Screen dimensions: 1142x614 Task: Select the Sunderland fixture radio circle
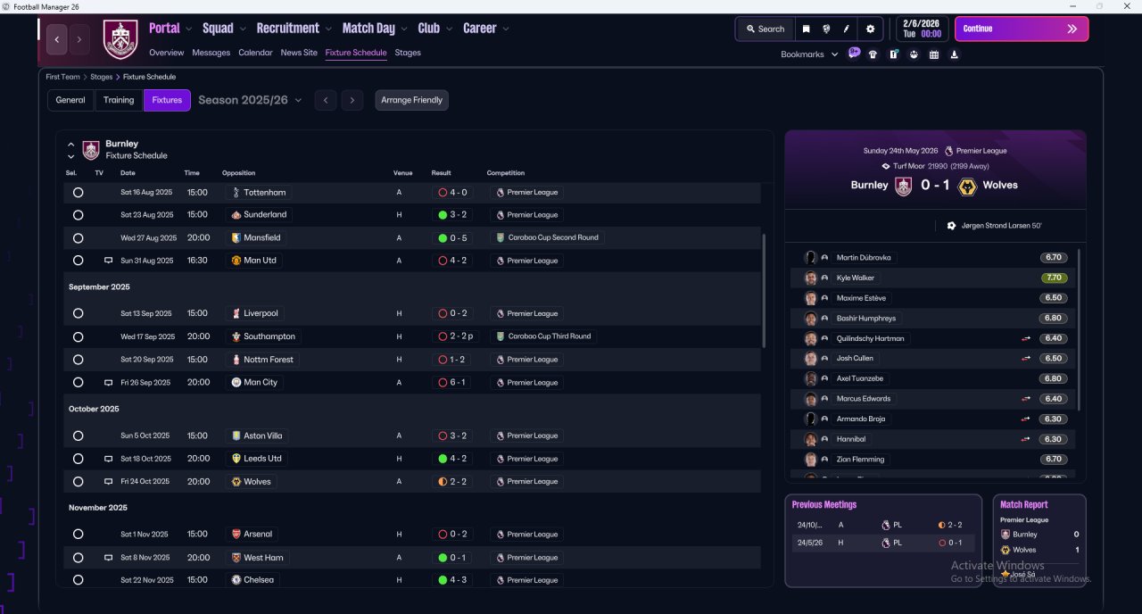tap(78, 215)
